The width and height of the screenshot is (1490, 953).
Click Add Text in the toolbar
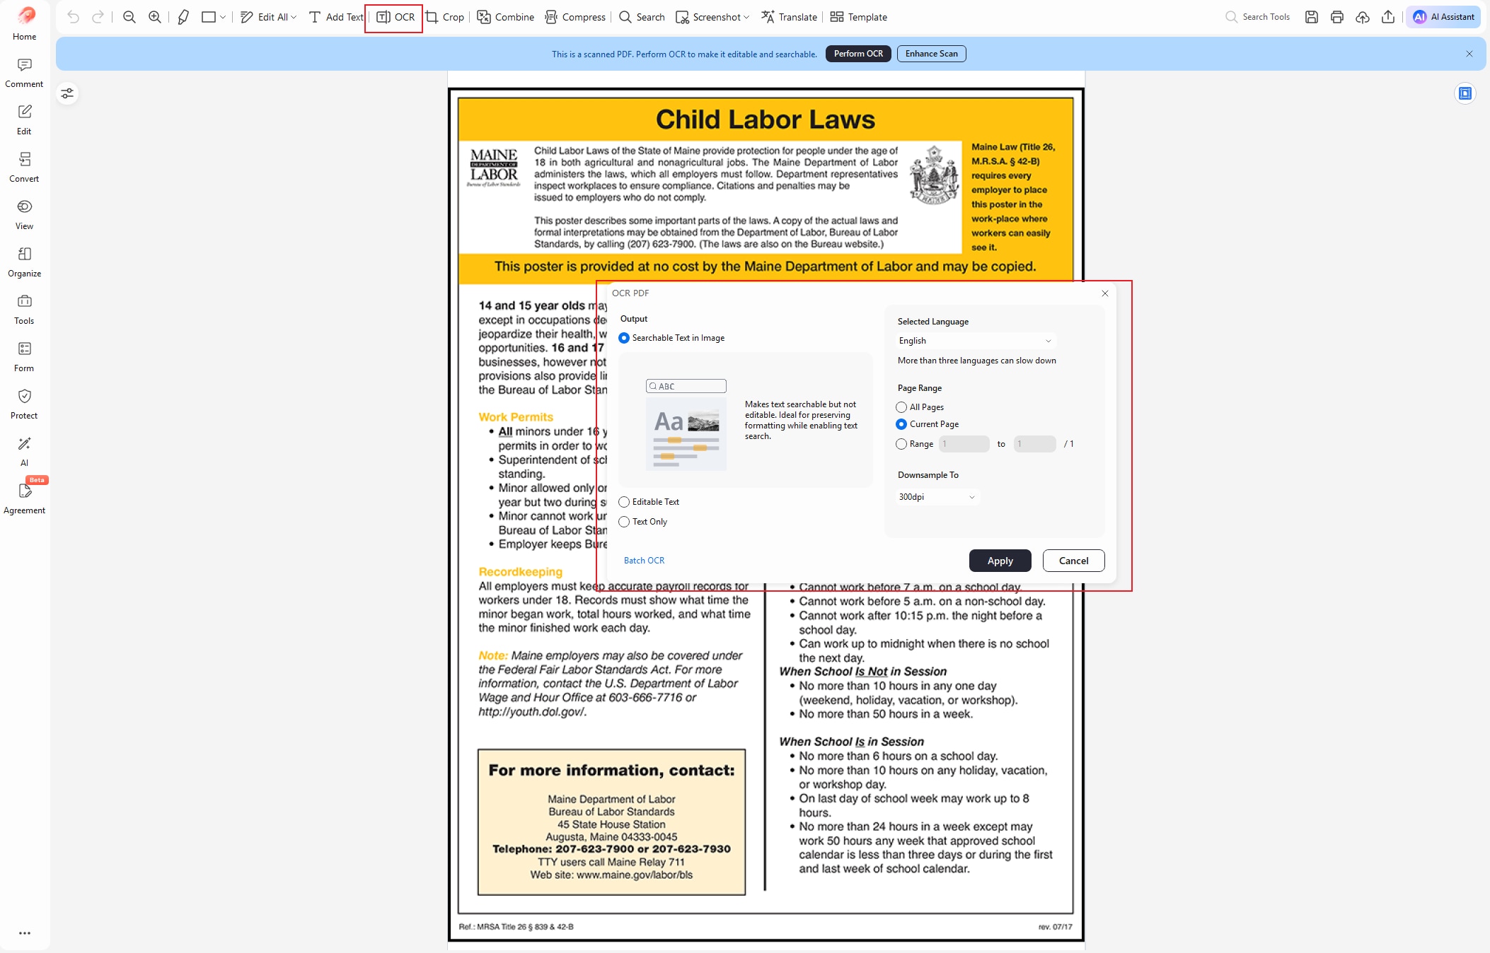[x=336, y=17]
